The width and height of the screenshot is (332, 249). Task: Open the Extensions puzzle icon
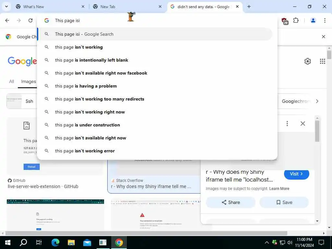[x=296, y=20]
